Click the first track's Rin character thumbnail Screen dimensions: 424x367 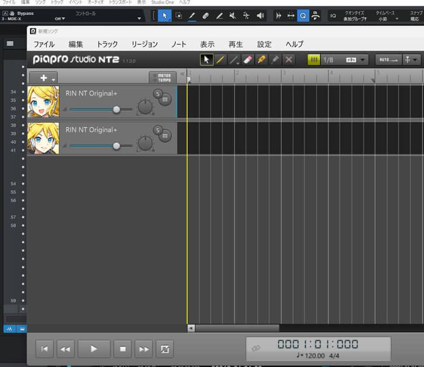43,102
